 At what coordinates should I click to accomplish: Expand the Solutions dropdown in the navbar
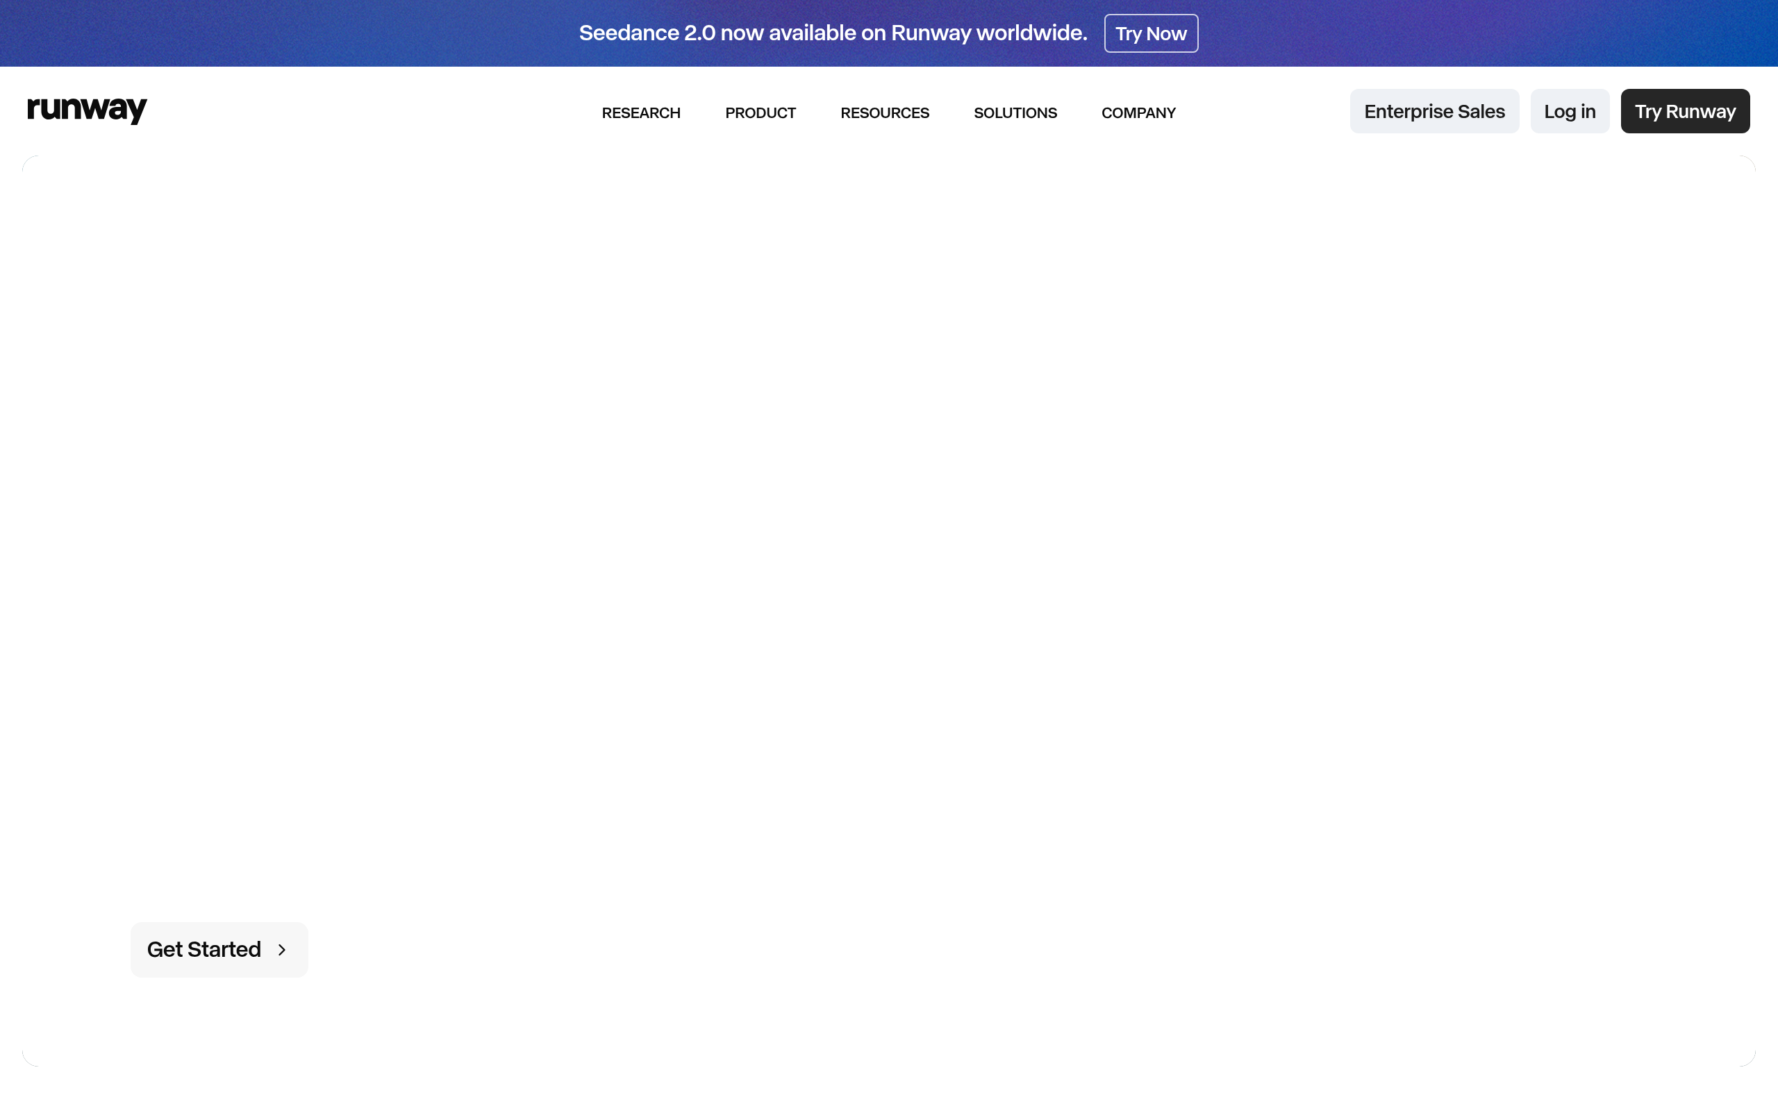(1015, 112)
